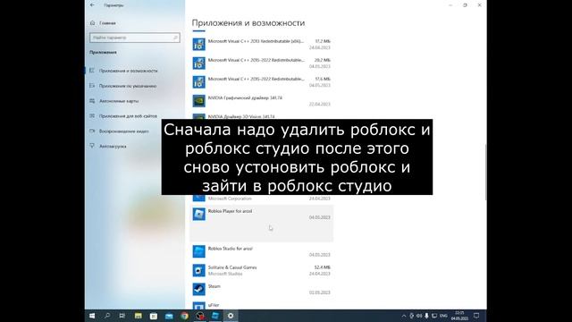Open the Windows Start menu
This screenshot has height=322, width=572.
[x=92, y=316]
